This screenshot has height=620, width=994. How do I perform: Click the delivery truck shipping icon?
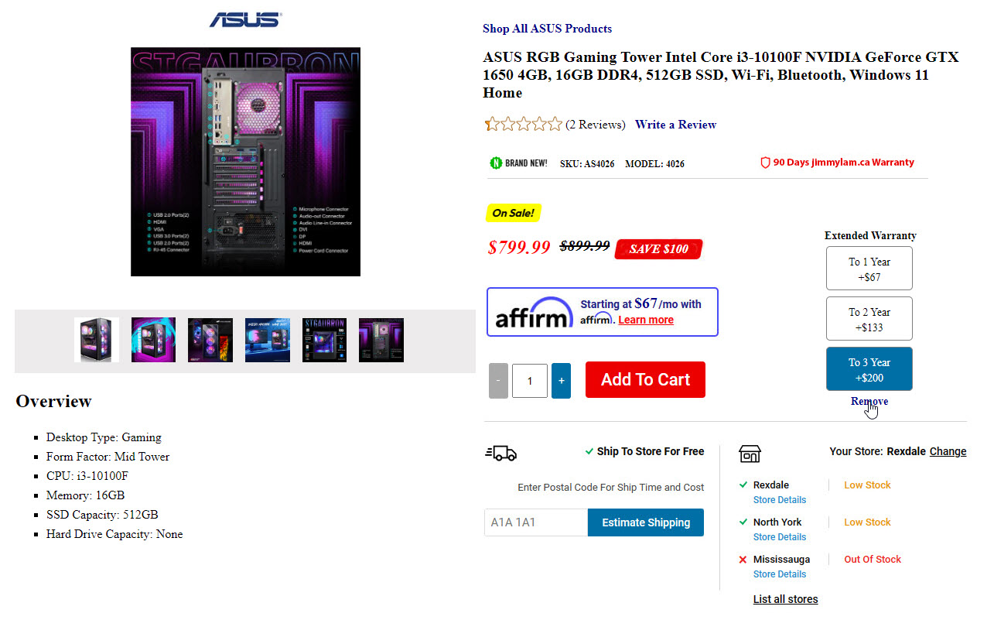pyautogui.click(x=500, y=453)
